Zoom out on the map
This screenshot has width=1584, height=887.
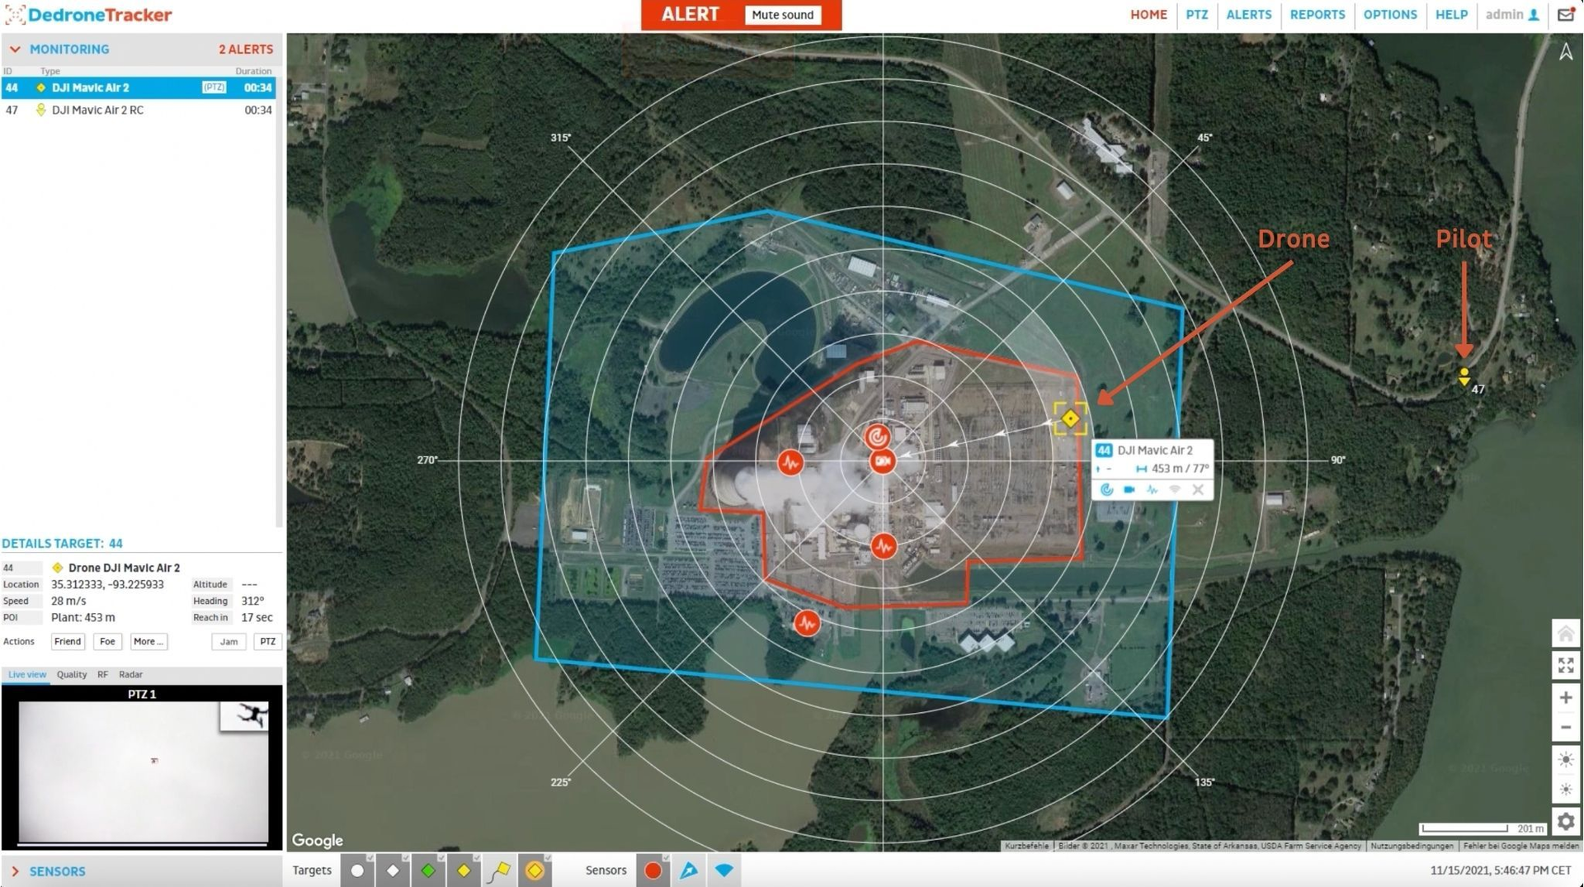point(1565,728)
